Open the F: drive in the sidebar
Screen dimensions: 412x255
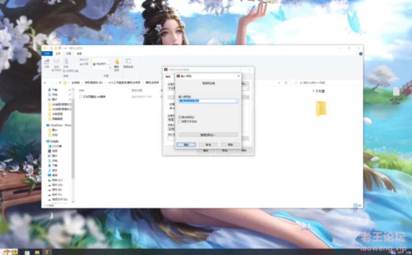pos(55,195)
